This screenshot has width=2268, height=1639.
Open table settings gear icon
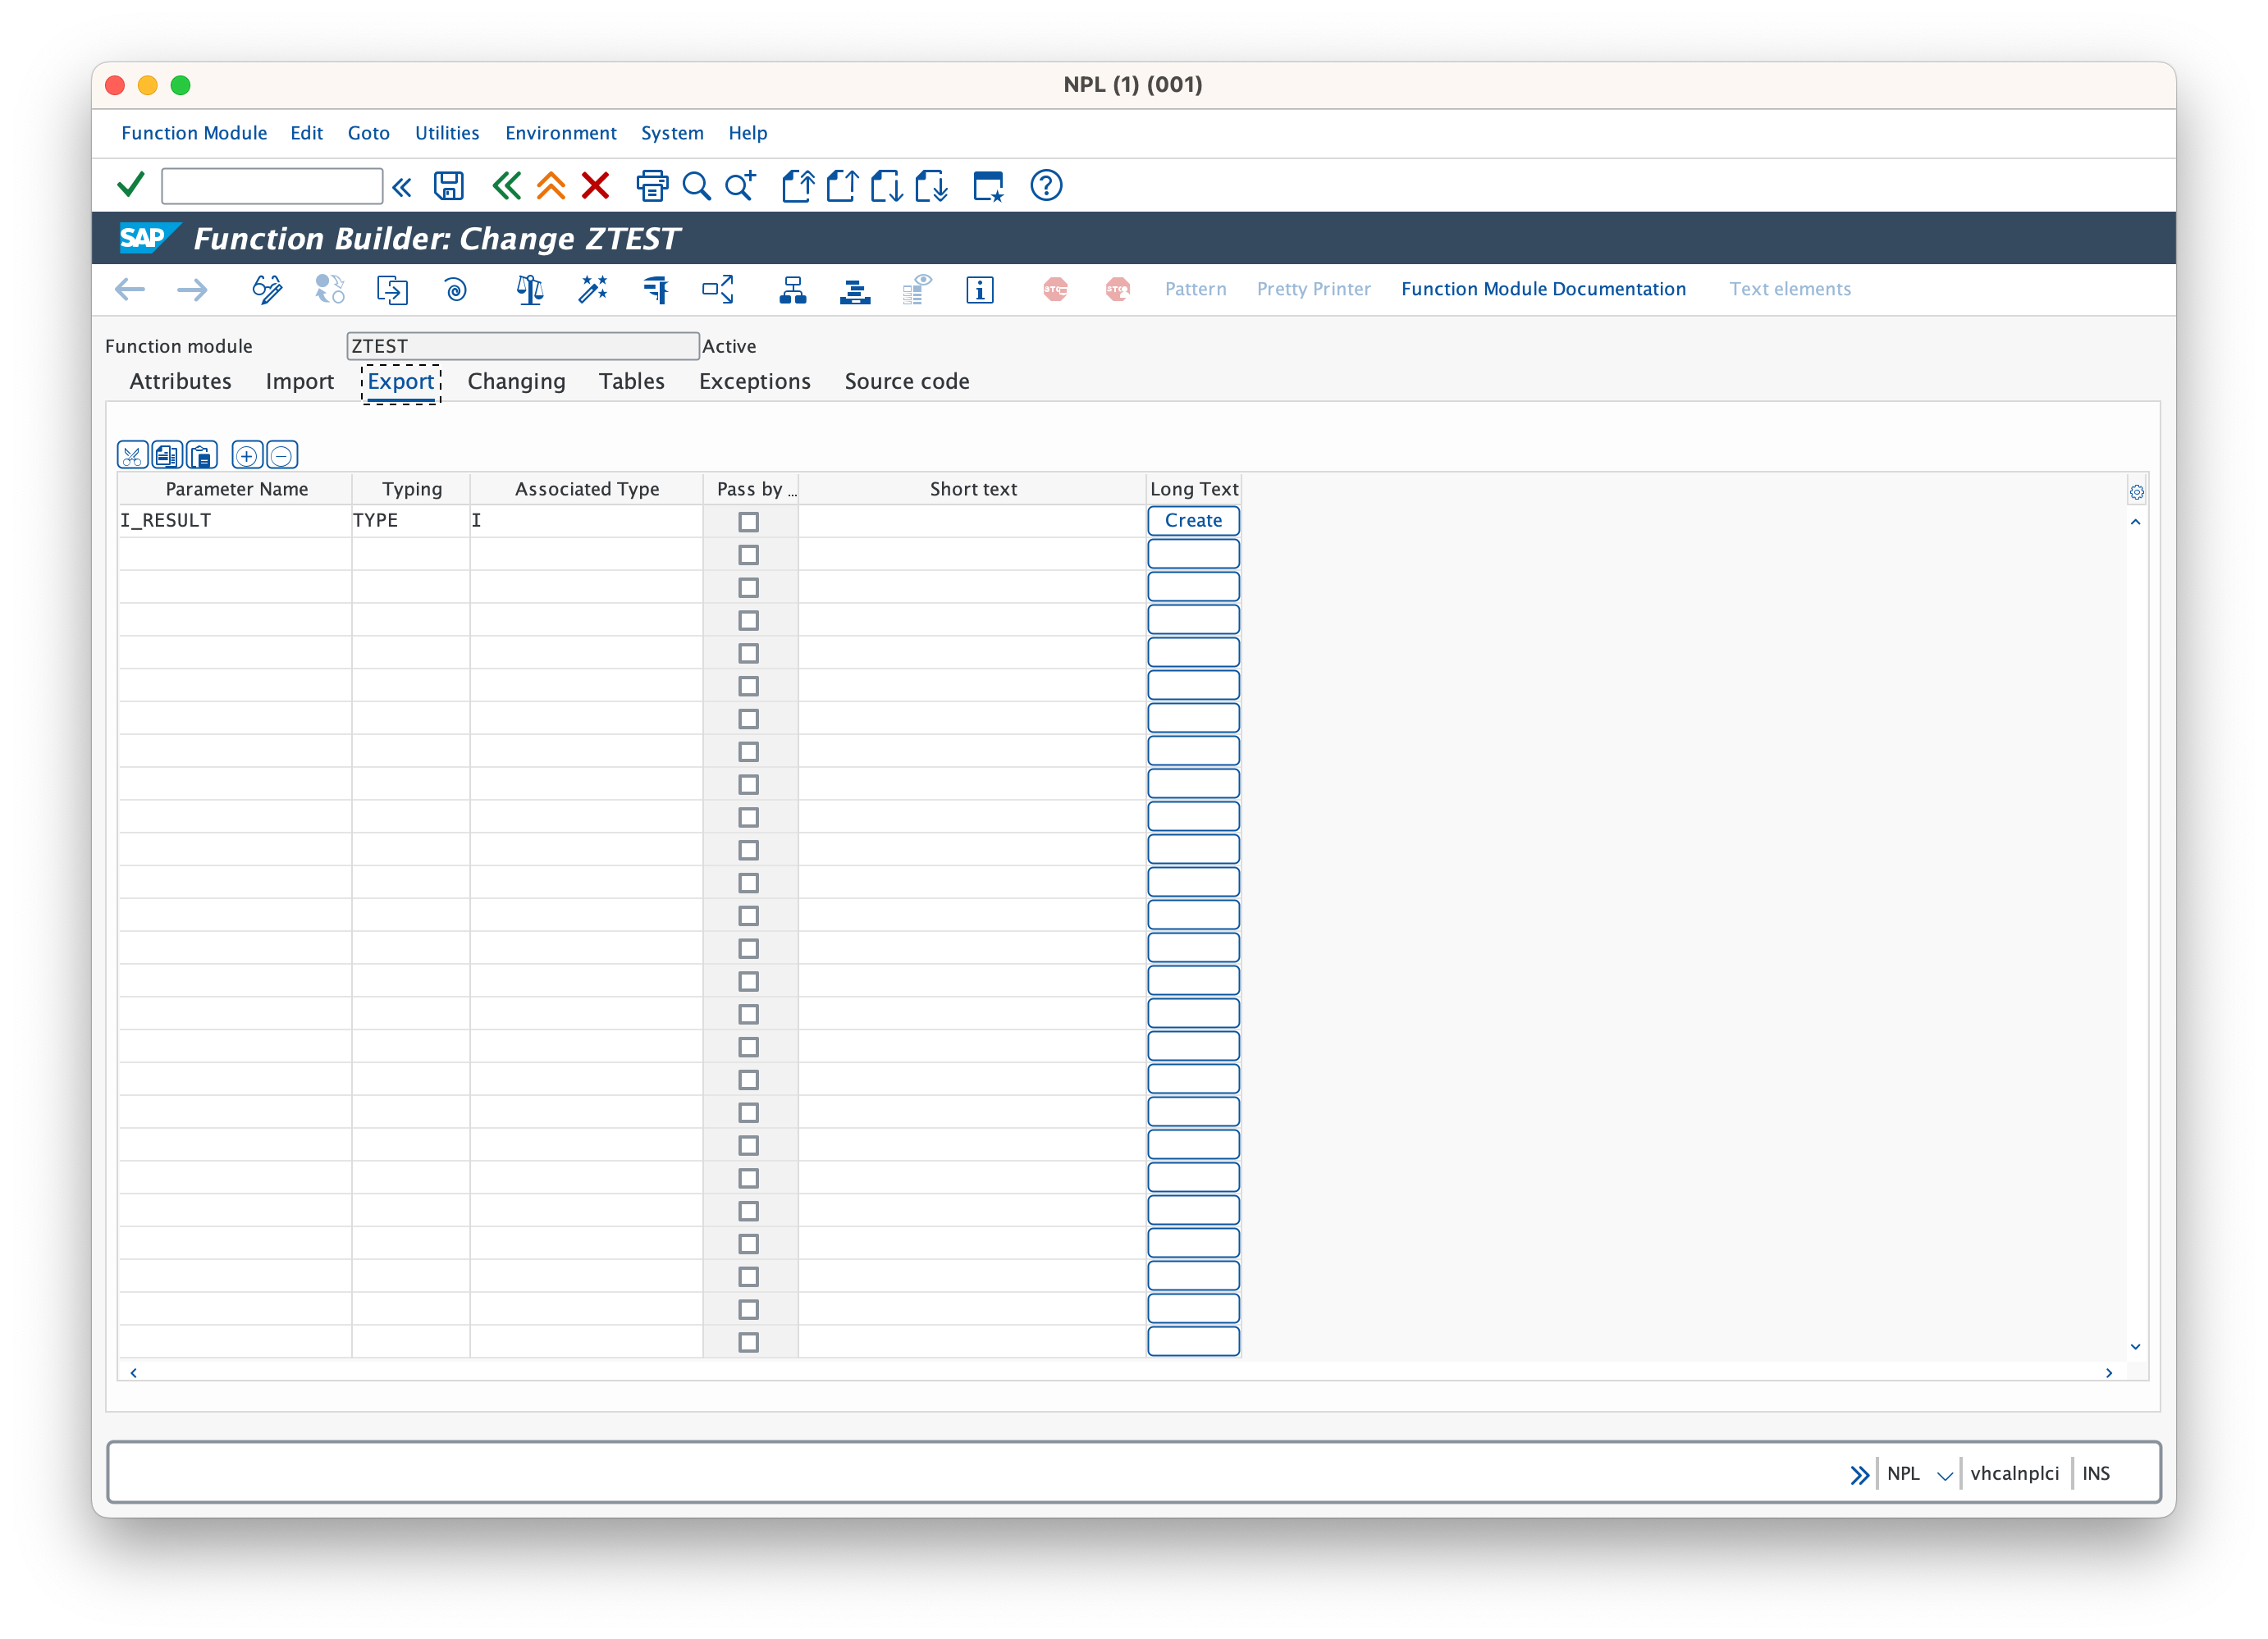click(x=2136, y=492)
